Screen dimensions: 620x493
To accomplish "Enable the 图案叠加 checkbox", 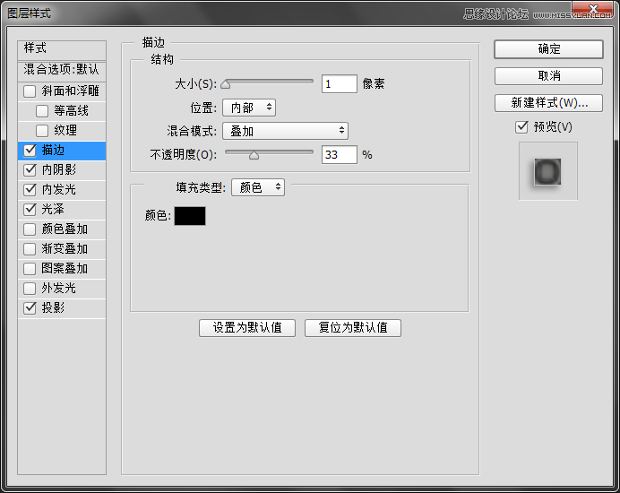I will point(30,269).
